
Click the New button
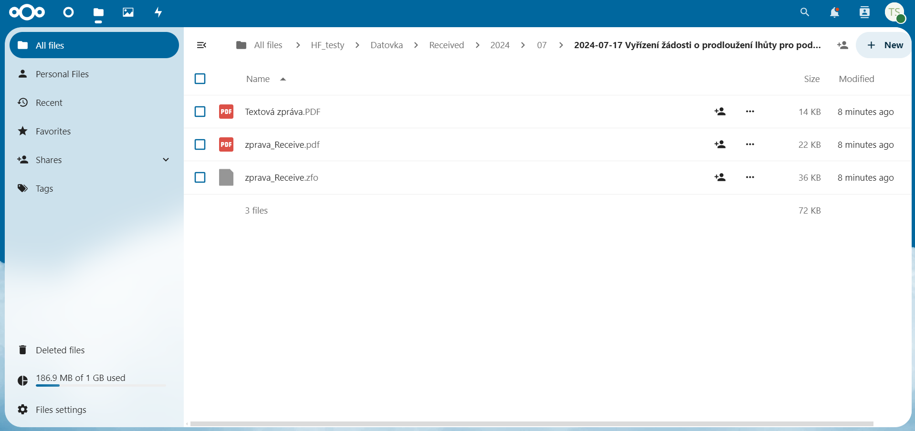pyautogui.click(x=884, y=45)
